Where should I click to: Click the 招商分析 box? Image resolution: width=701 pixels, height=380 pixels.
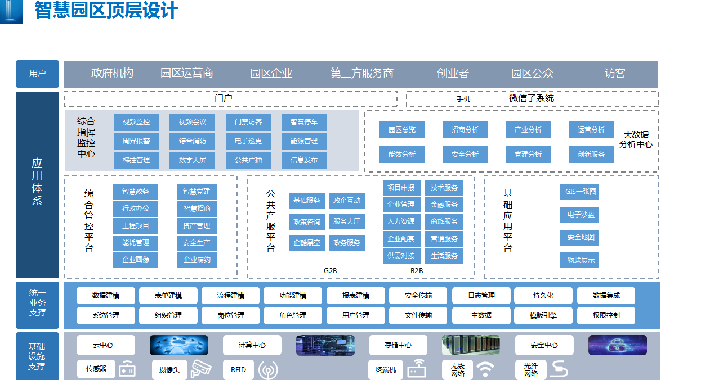tap(465, 130)
